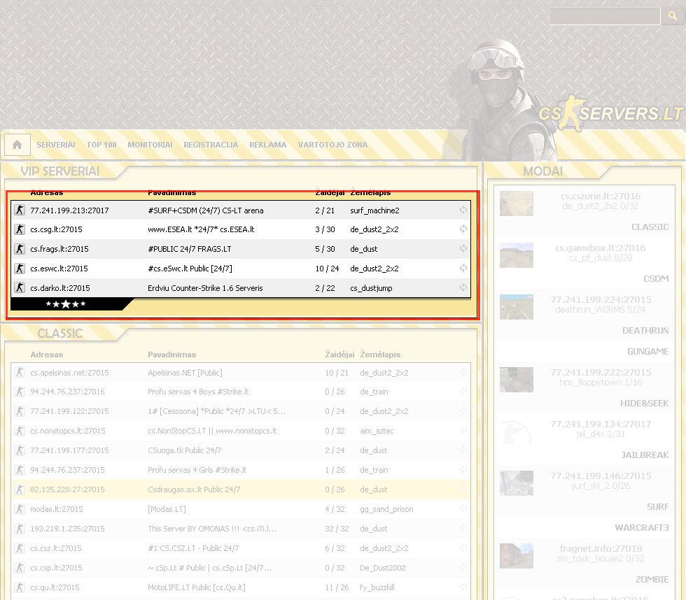Screen dimensions: 686x600
Task: Open 77.241.199.134:27017 jail server
Action: pyautogui.click(x=601, y=424)
